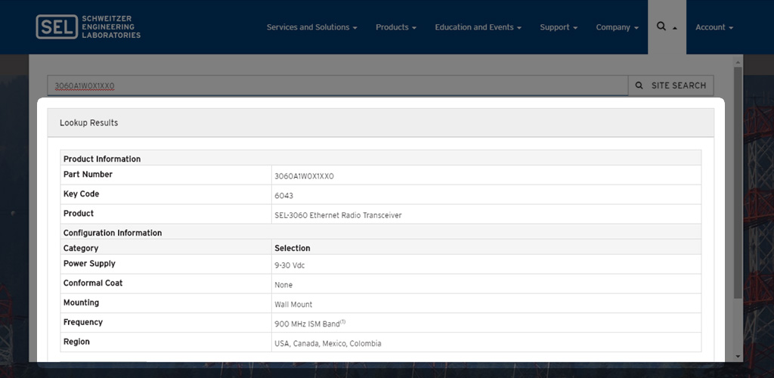Click the scrollbar up arrow
This screenshot has width=774, height=378.
click(738, 63)
